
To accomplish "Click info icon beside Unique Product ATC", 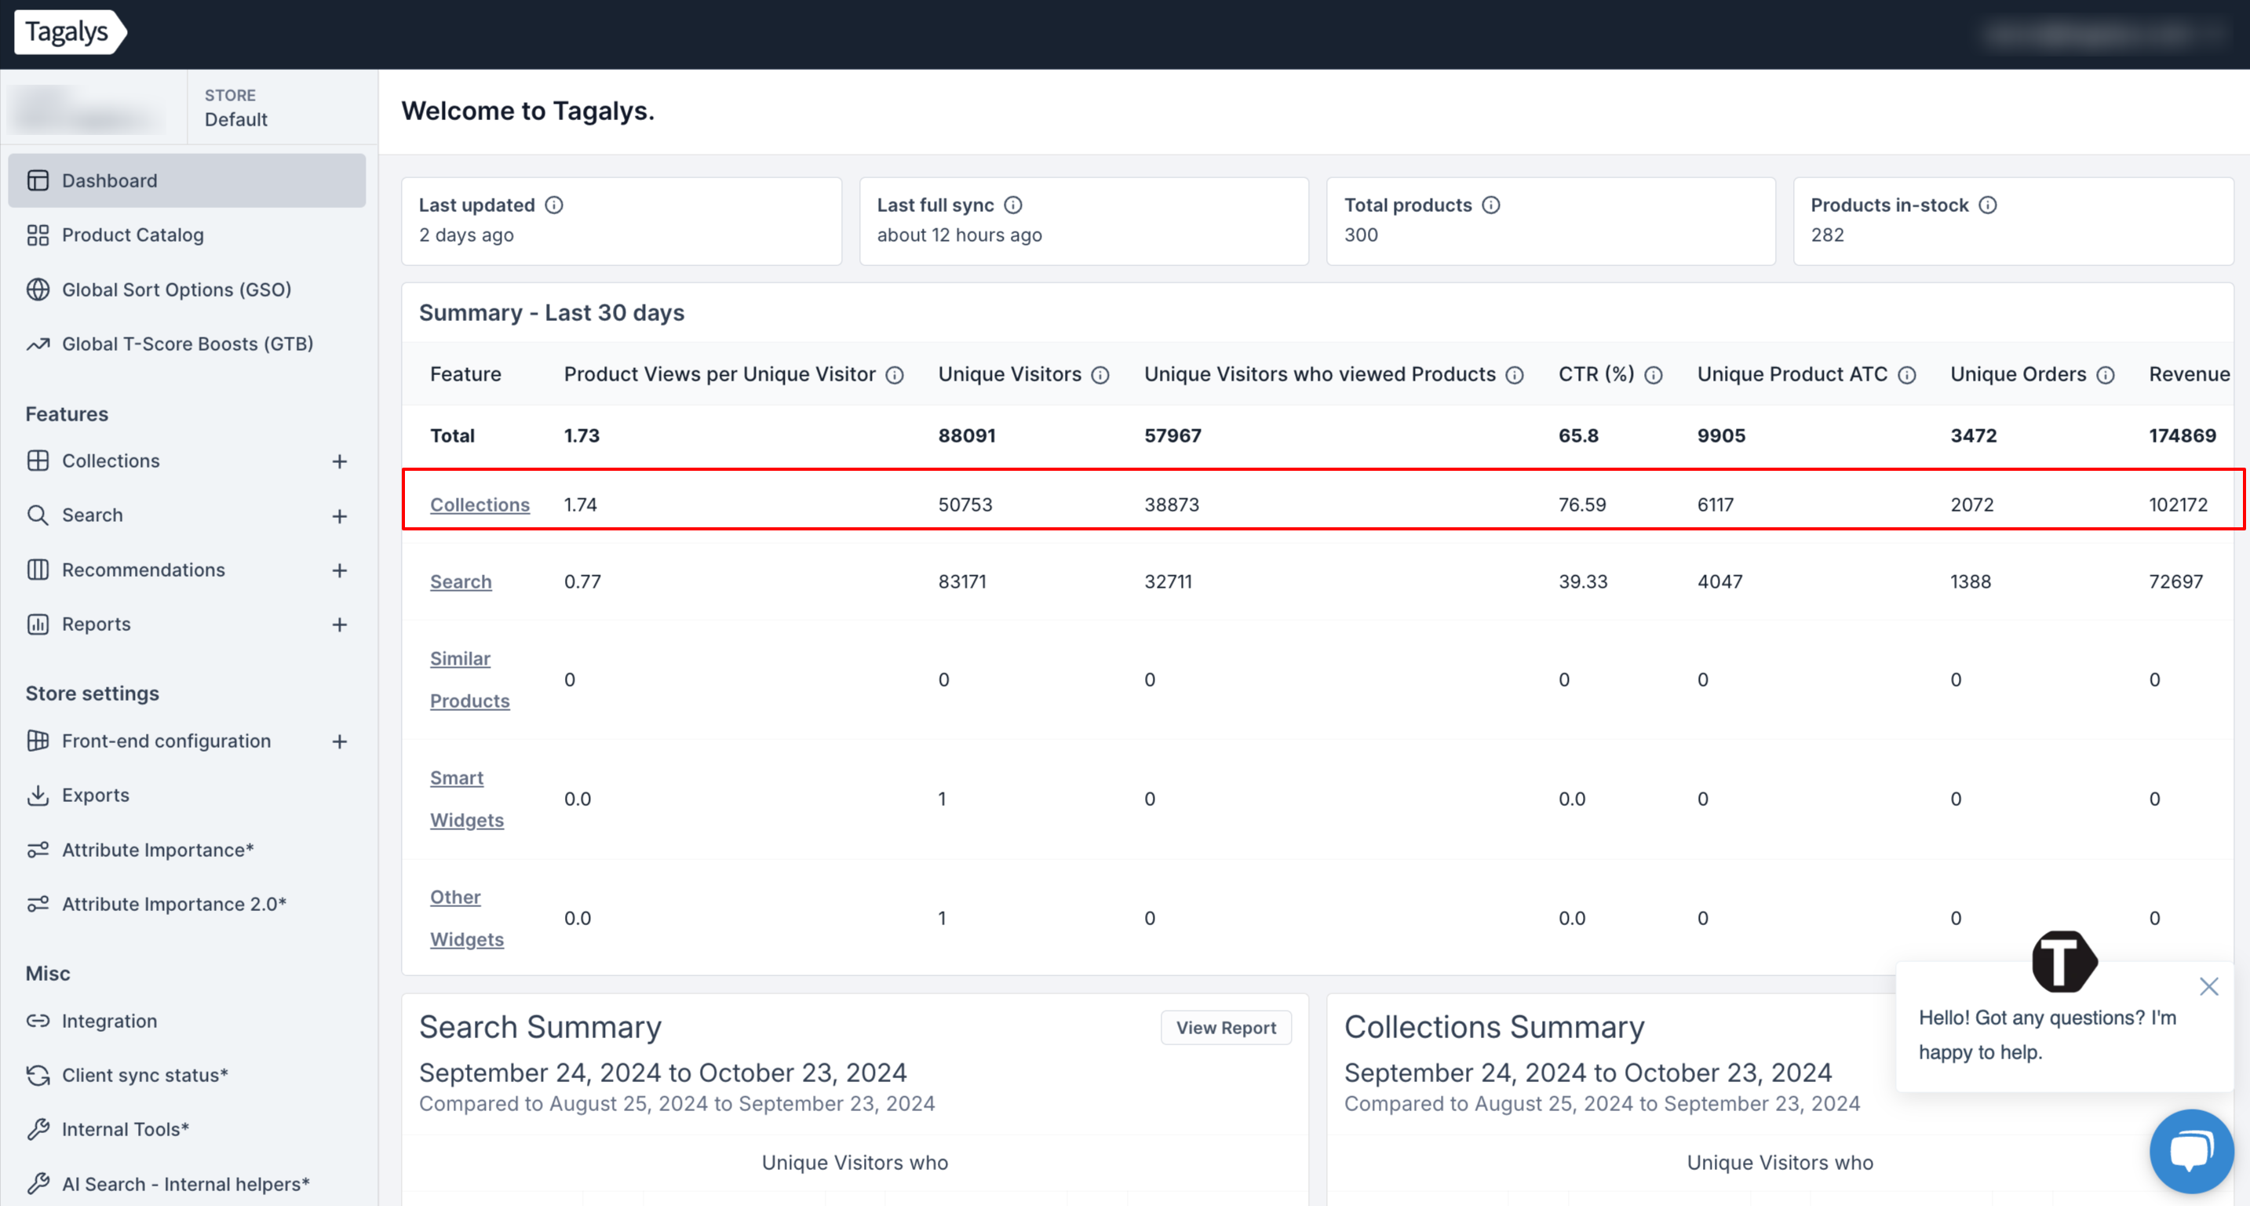I will [1907, 376].
